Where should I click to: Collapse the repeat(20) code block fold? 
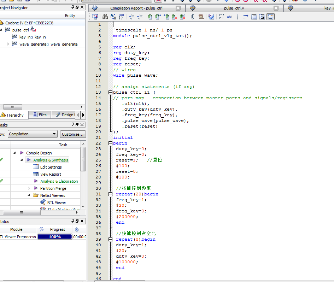110,194
